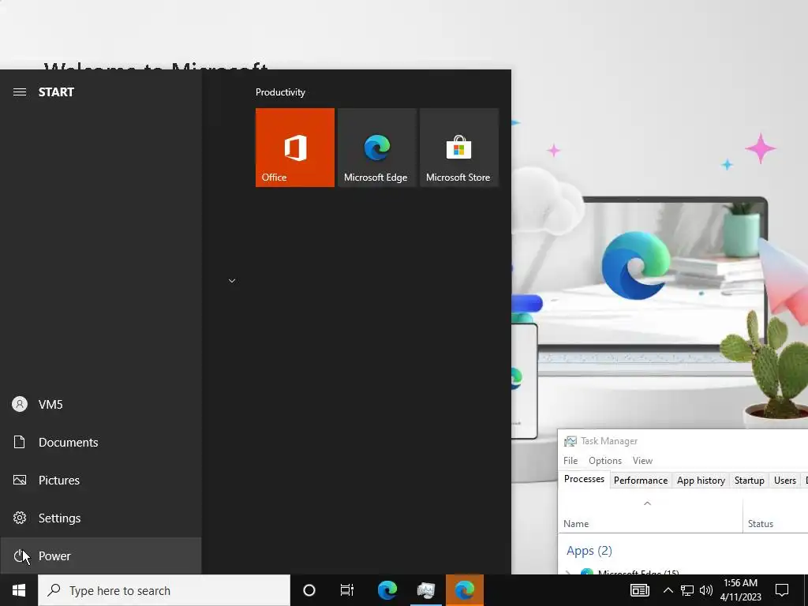Collapse the Start menu hamburger icon
Screen dimensions: 808x606
pyautogui.click(x=20, y=92)
